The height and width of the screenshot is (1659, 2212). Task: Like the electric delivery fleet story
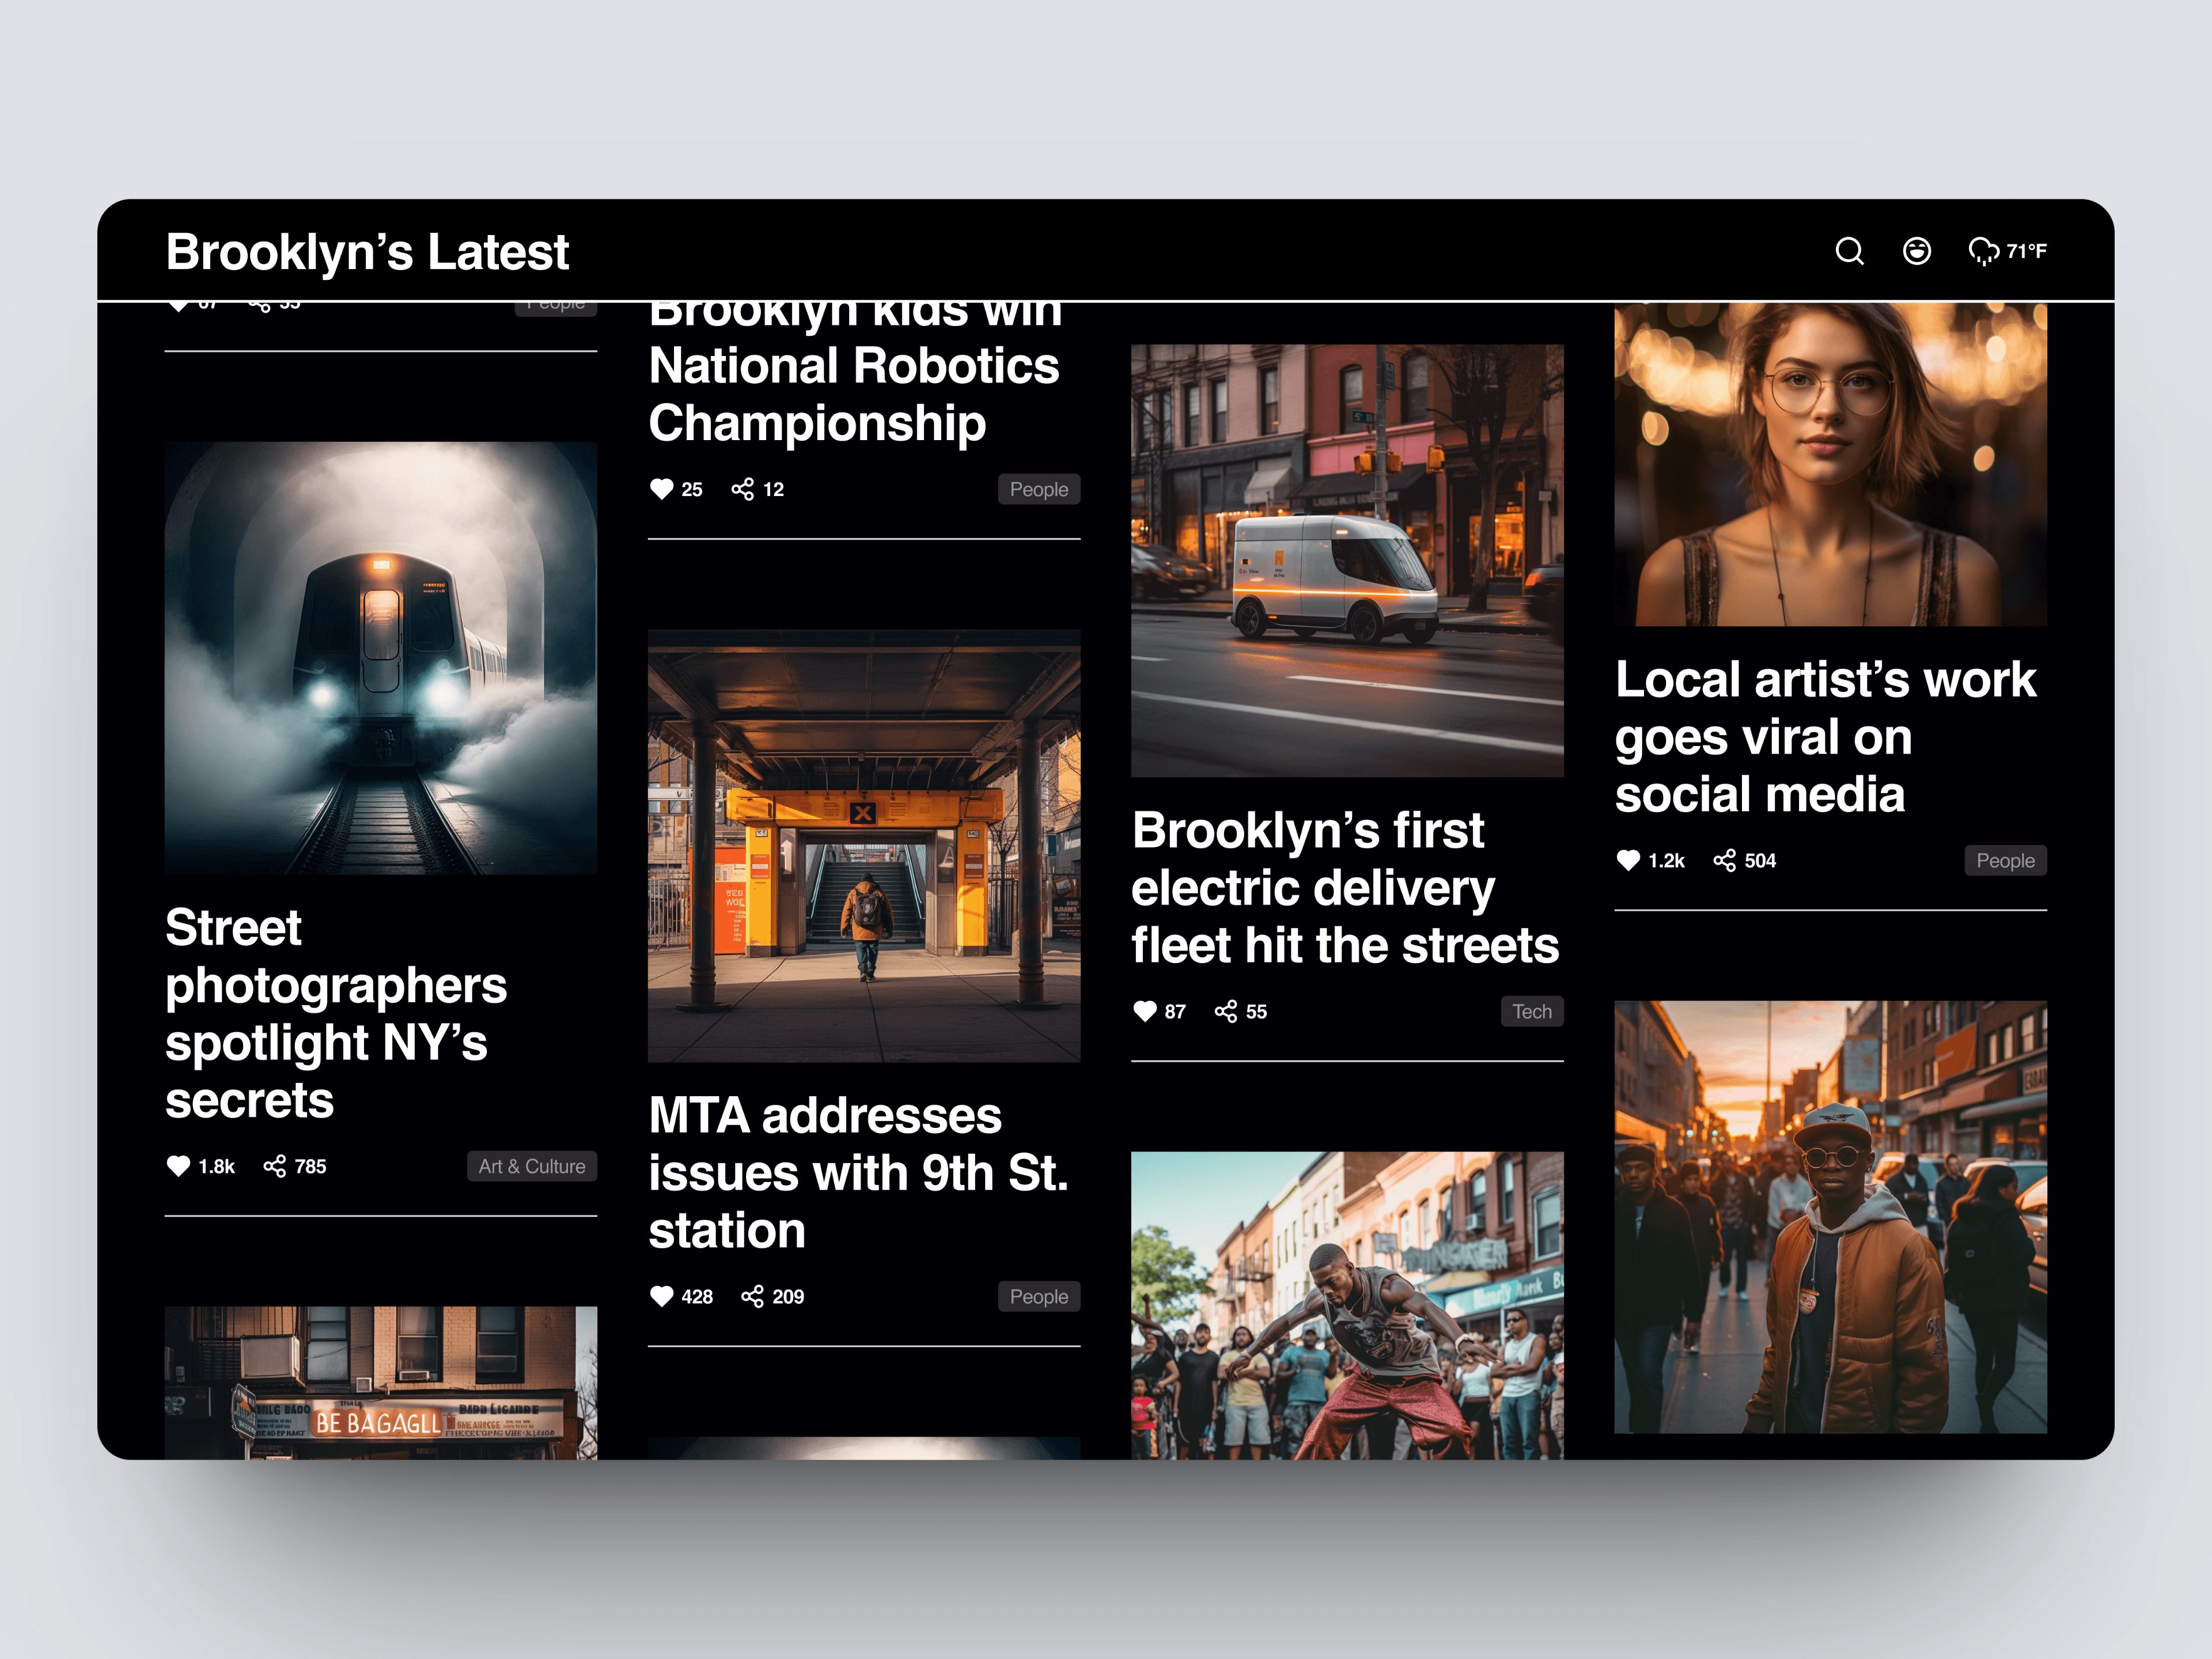(x=1144, y=1011)
